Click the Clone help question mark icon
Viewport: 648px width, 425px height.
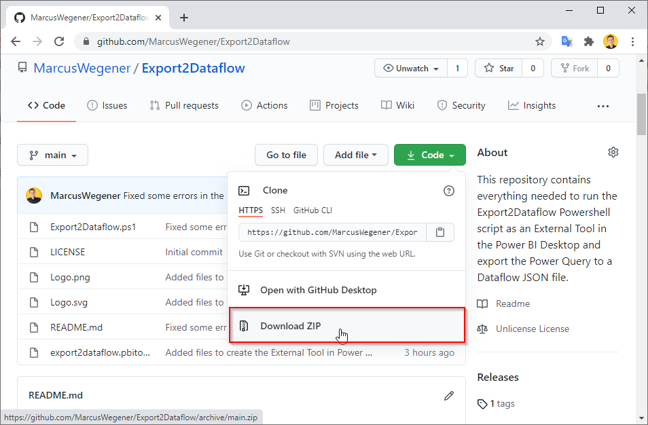click(x=449, y=190)
